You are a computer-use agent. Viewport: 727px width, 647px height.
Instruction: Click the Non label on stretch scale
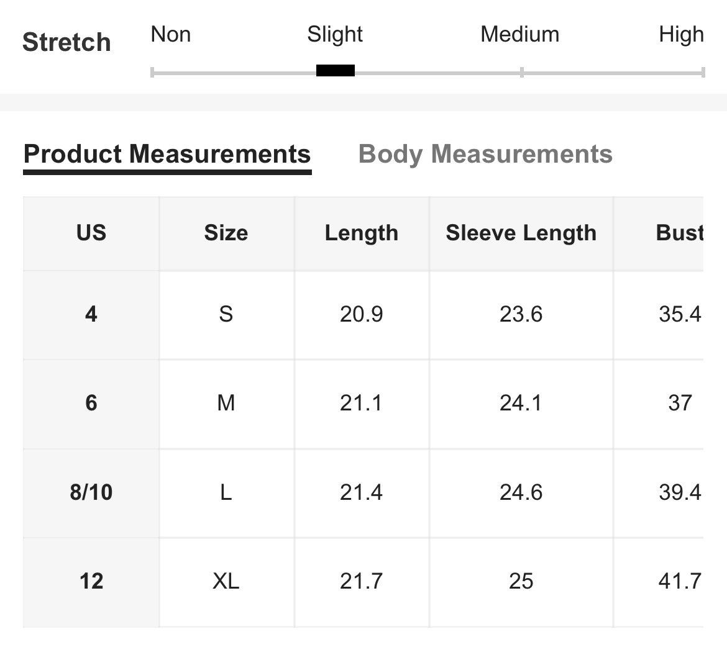click(x=171, y=34)
